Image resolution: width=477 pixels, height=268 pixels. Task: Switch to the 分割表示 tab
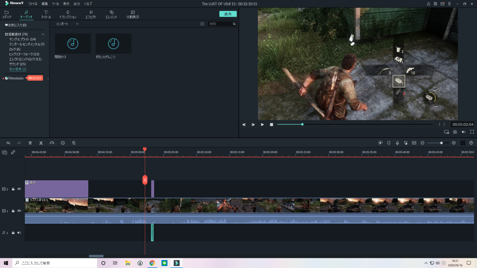[133, 15]
